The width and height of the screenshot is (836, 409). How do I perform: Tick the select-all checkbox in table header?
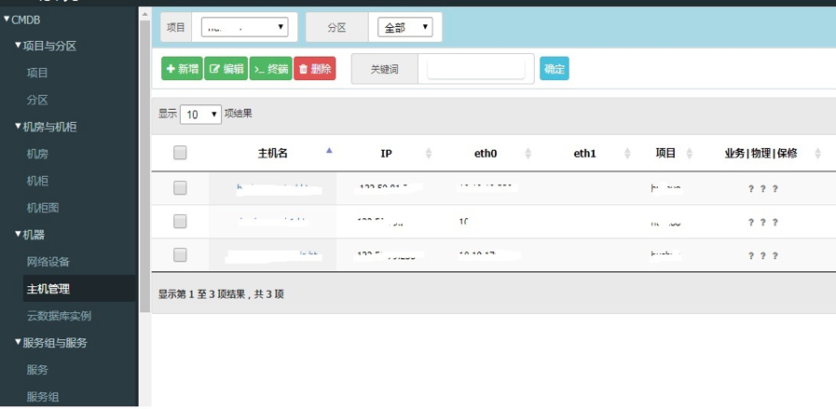(180, 153)
